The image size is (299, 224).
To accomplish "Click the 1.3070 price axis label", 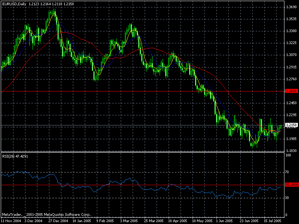I will [x=292, y=55].
